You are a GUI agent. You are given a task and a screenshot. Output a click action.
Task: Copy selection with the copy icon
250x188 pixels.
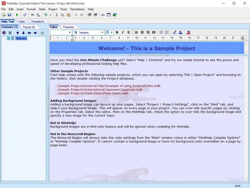tap(62, 15)
